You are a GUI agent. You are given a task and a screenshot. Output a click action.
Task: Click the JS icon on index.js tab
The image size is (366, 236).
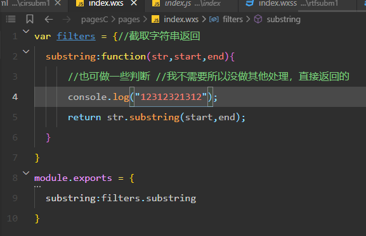tap(156, 3)
